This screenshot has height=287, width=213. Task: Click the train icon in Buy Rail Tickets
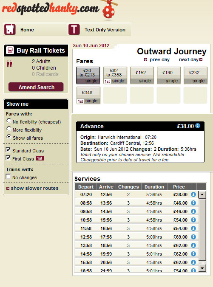pyautogui.click(x=10, y=50)
